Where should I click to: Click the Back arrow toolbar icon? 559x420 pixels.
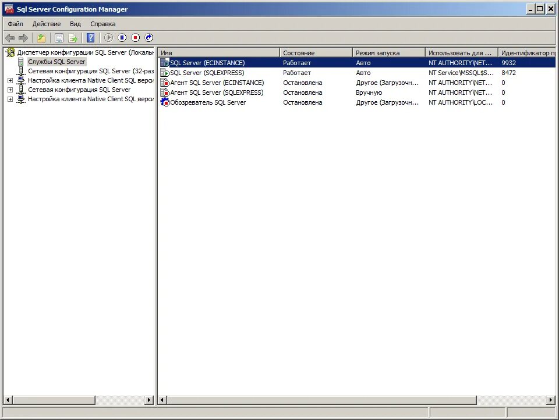(10, 37)
